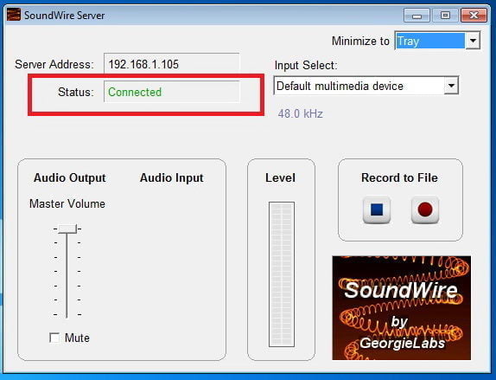496x380 pixels.
Task: Adjust the Master Volume slider thumb
Action: [x=67, y=229]
